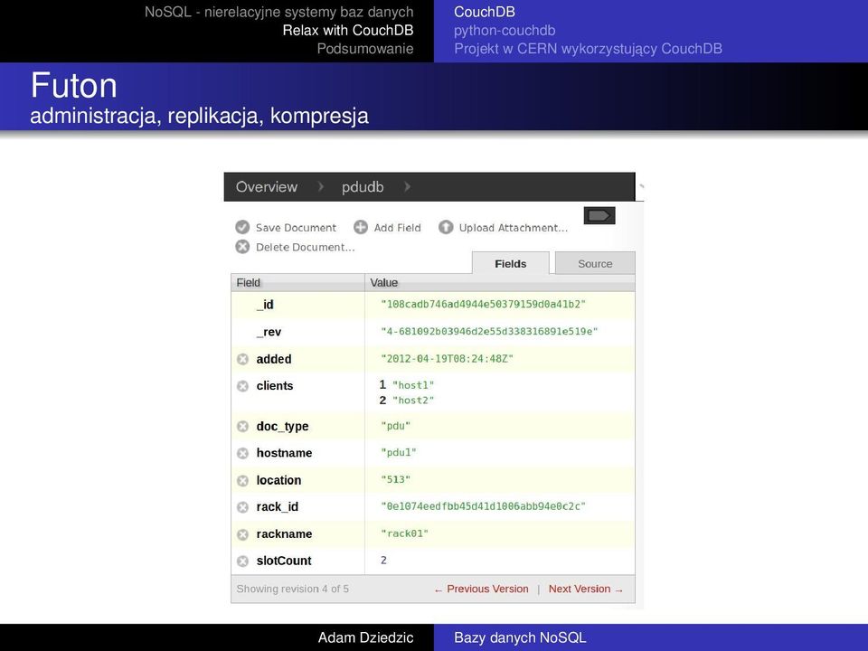Click the "Showing revision 4 of 5" status text

coord(292,589)
